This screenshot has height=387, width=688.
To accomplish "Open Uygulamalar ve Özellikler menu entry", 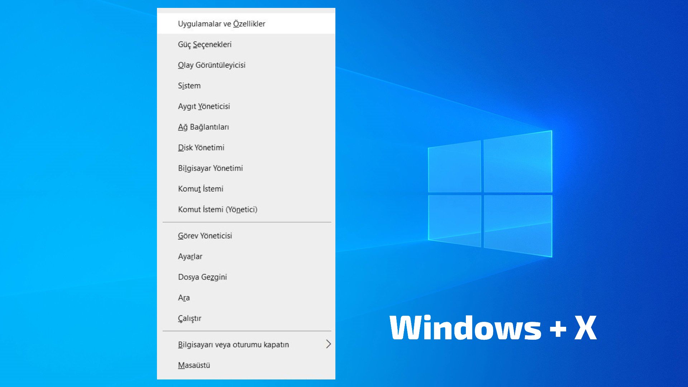I will pyautogui.click(x=246, y=24).
